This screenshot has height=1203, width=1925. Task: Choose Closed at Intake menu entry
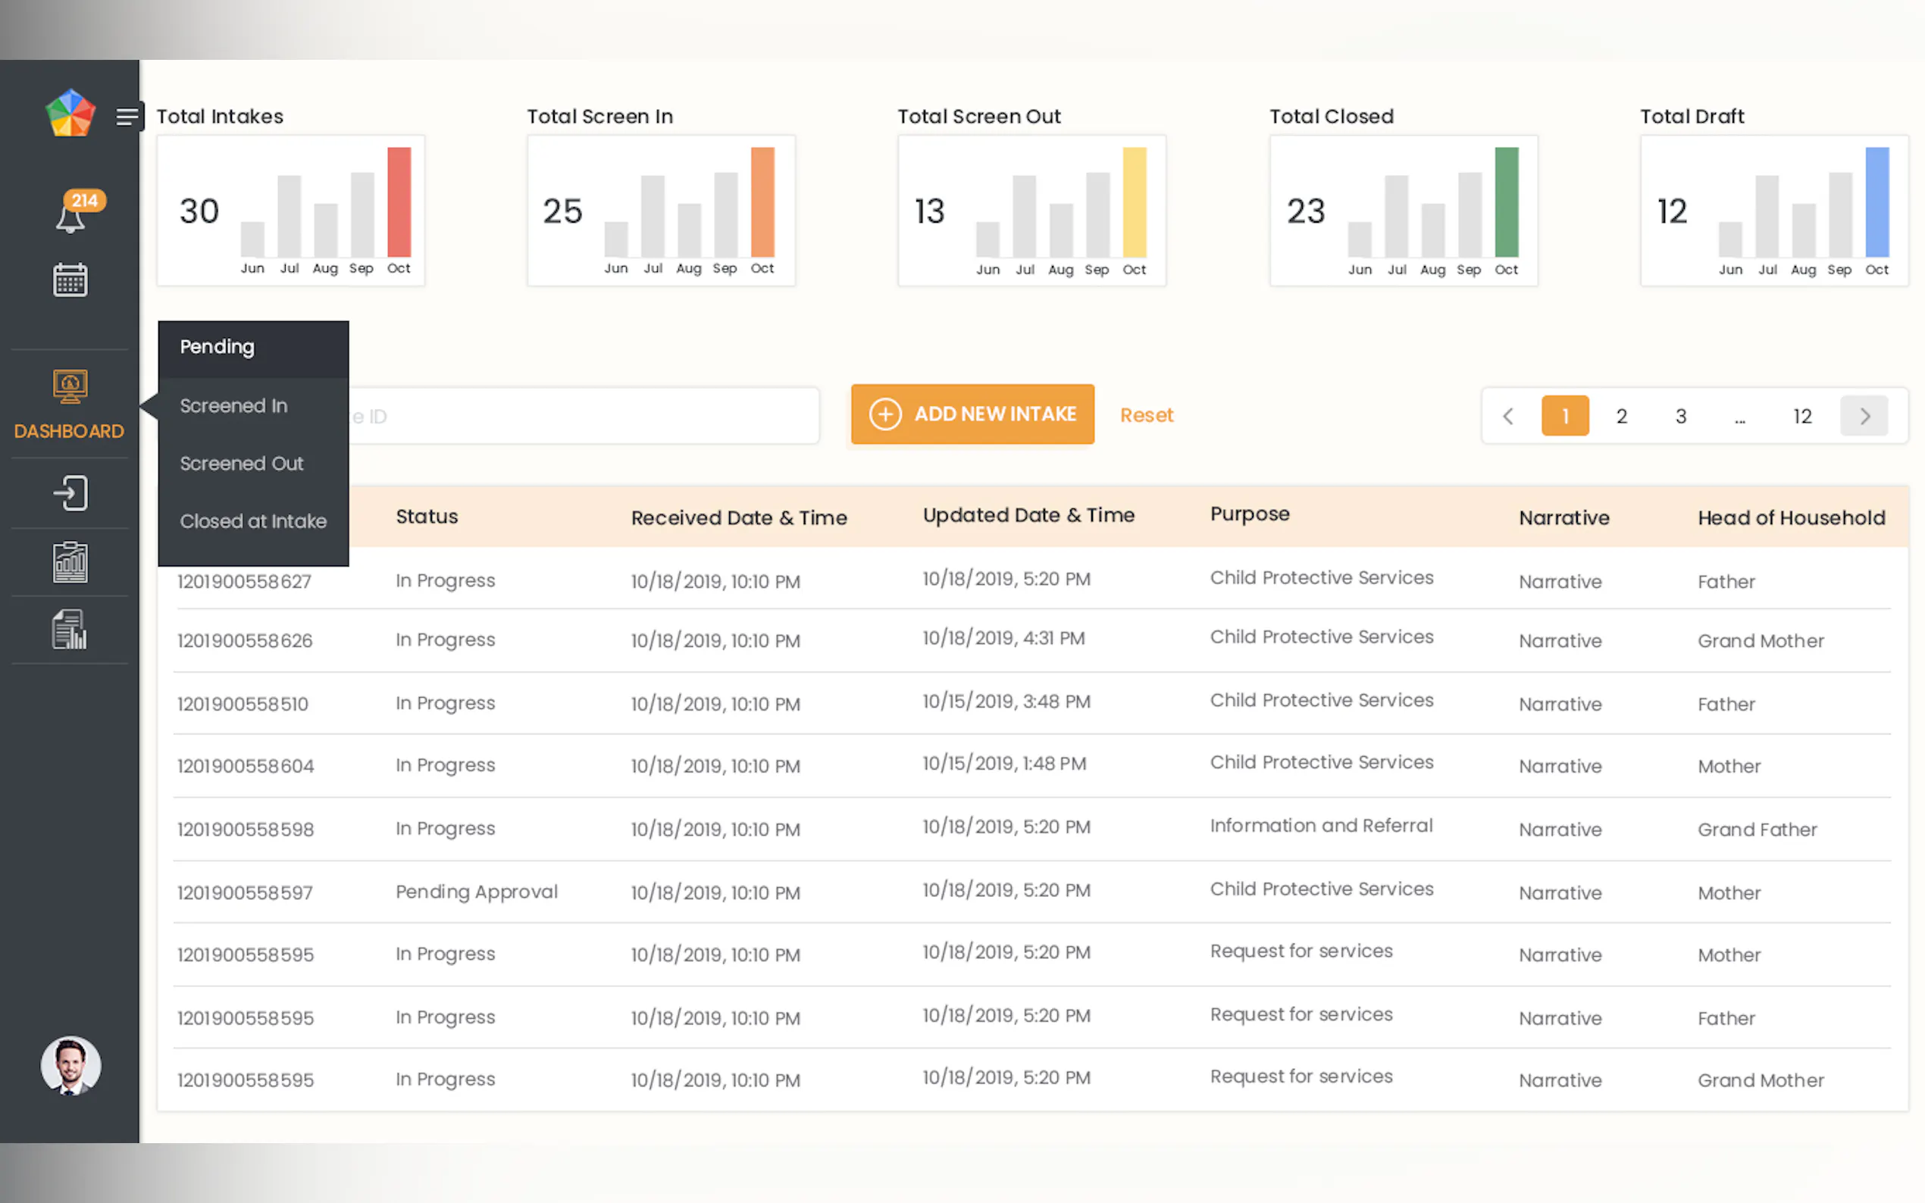tap(253, 521)
